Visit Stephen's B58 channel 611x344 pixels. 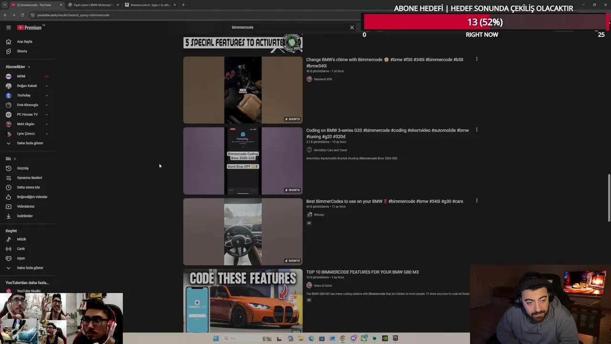coord(323,79)
